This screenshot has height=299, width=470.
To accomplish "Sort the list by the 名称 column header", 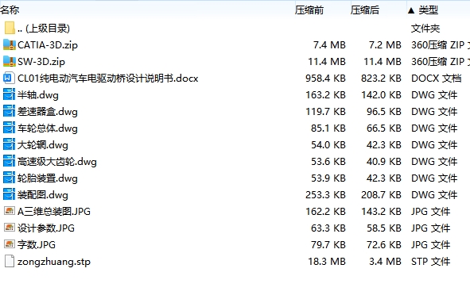I will (x=10, y=10).
